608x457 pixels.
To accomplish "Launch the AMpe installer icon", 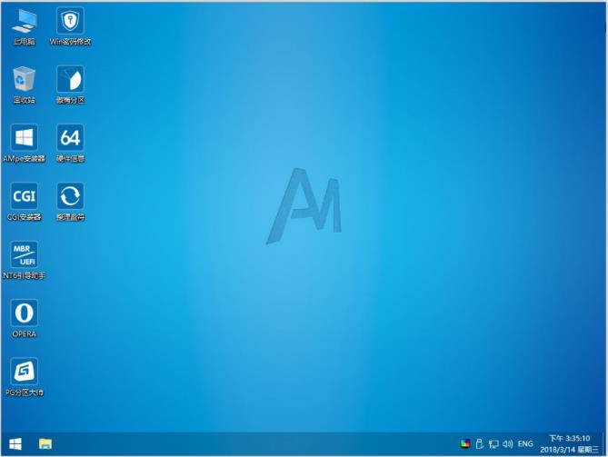I will (24, 144).
